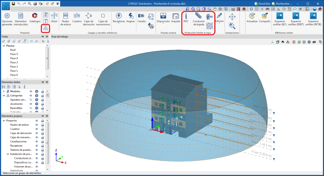This screenshot has height=176, width=324.
Task: Select the Cuadros tool
Action: click(x=77, y=18)
